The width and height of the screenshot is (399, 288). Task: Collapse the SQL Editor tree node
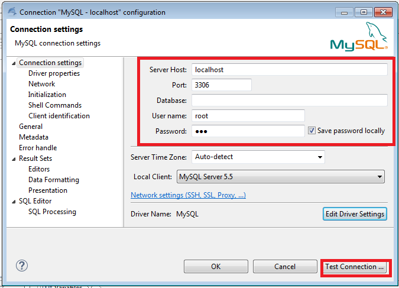coord(14,202)
